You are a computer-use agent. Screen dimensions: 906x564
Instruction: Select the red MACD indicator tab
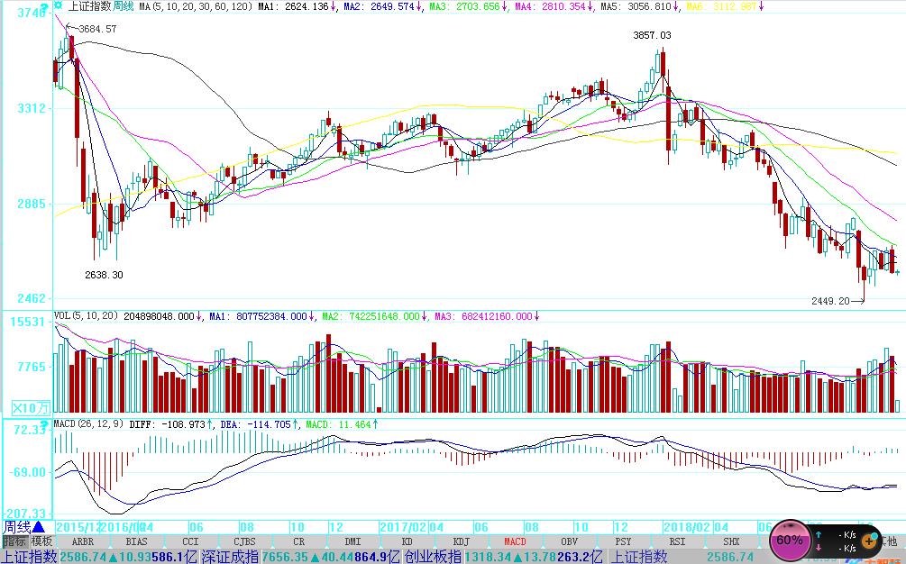click(x=515, y=542)
